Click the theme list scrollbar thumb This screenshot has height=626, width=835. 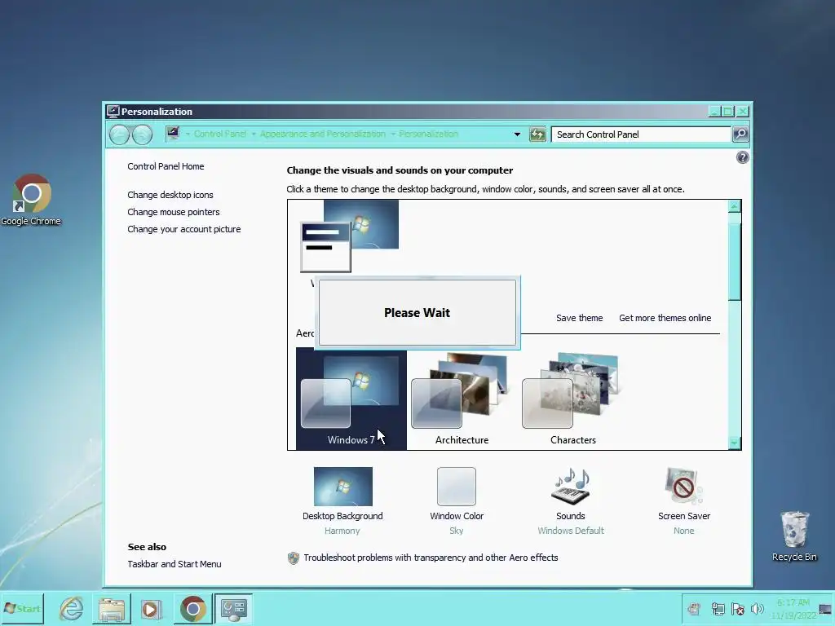[x=735, y=261]
